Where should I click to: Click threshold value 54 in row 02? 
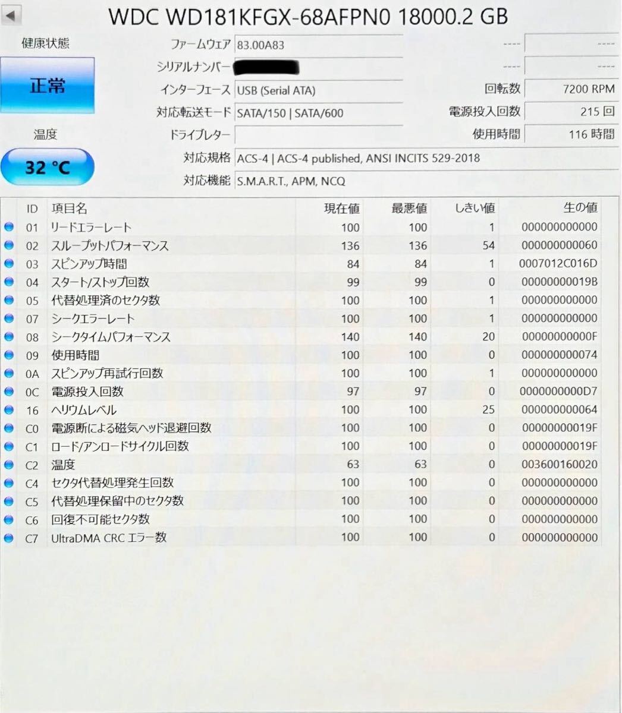(489, 245)
